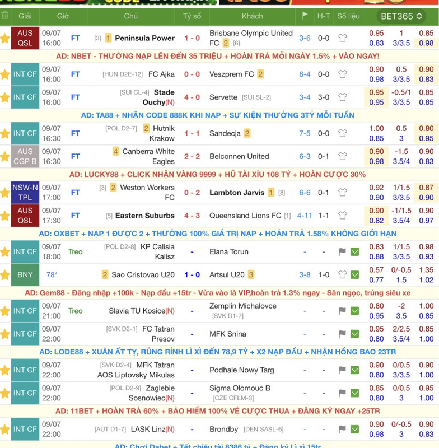Viewport: 439px width, 448px height.
Task: Click the flag icon in header row
Action: coord(305,15)
